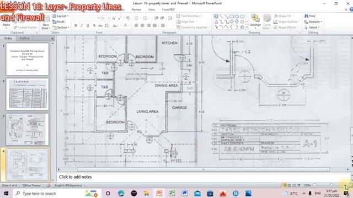Switch to Slide Sorter view
Image resolution: width=353 pixels, height=198 pixels.
pos(289,185)
